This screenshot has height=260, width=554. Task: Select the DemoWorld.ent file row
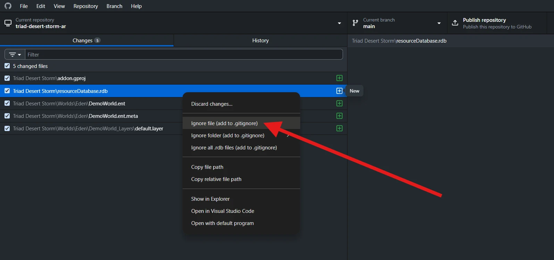(x=174, y=103)
